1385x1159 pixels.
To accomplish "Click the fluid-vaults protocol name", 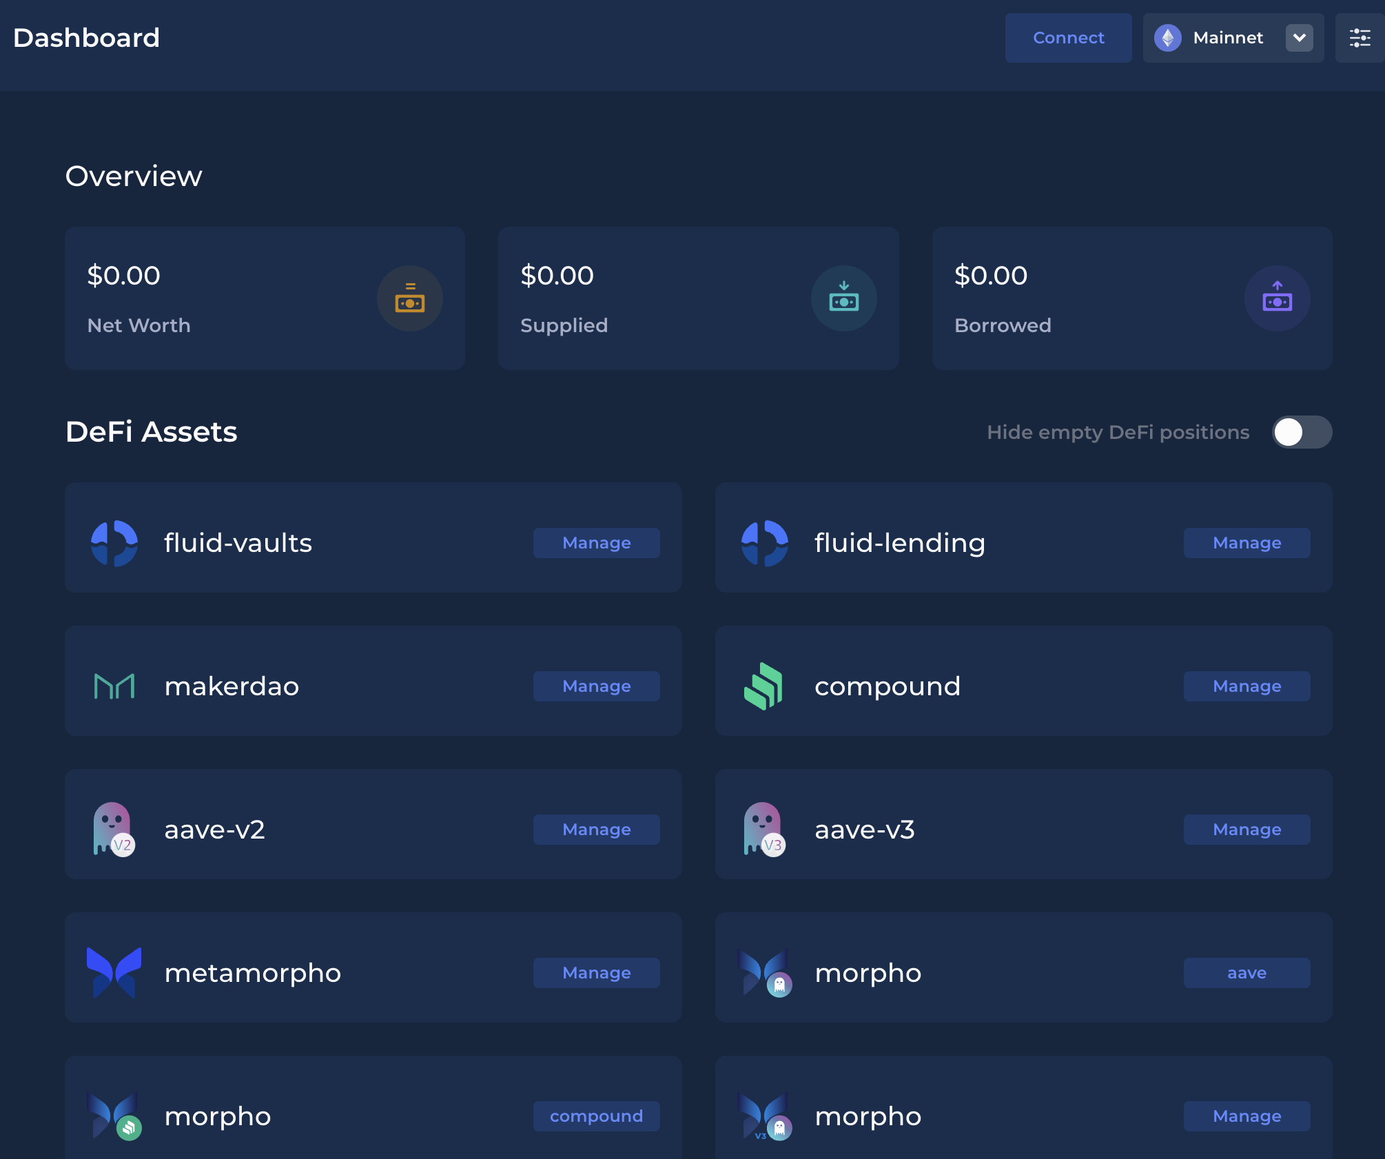I will click(238, 543).
